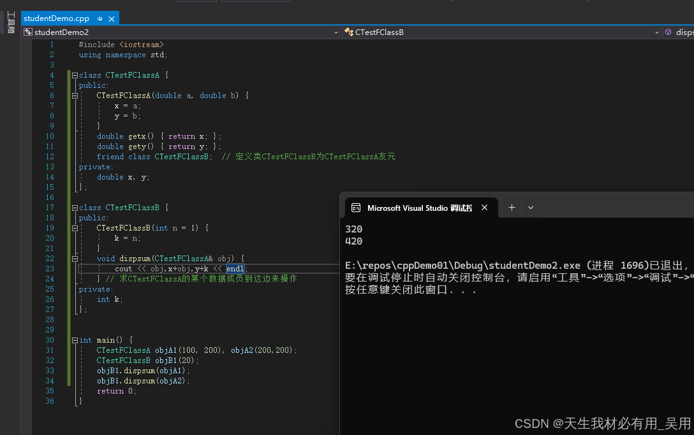Click 'return 0;' on line 35
Image resolution: width=694 pixels, height=435 pixels.
pyautogui.click(x=116, y=391)
